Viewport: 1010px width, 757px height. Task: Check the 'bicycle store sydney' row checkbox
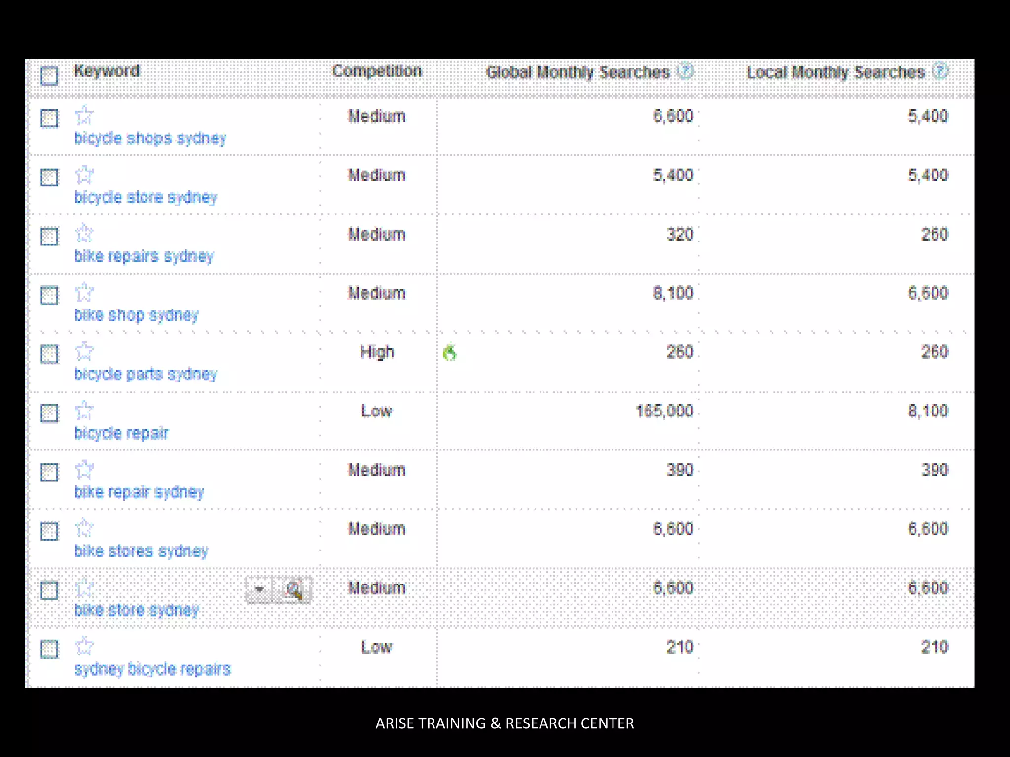click(x=49, y=177)
